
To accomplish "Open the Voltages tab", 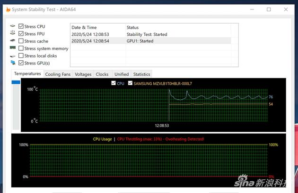I will (x=83, y=74).
